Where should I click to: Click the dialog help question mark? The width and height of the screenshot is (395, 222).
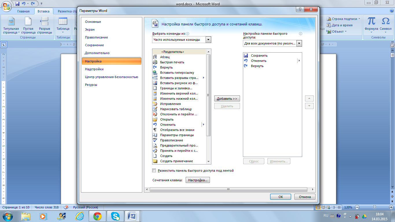(300, 10)
